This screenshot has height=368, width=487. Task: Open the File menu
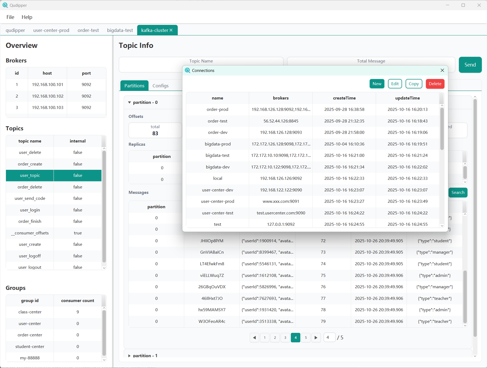(10, 17)
